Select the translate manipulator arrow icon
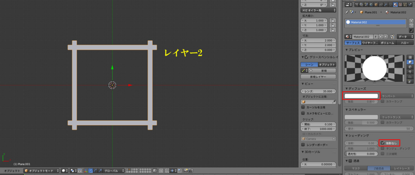 [x=90, y=171]
